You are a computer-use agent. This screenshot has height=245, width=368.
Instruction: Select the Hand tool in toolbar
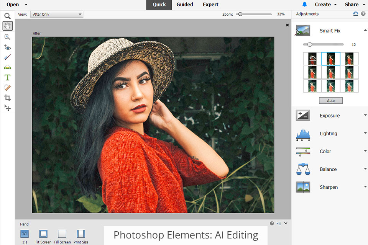[8, 26]
